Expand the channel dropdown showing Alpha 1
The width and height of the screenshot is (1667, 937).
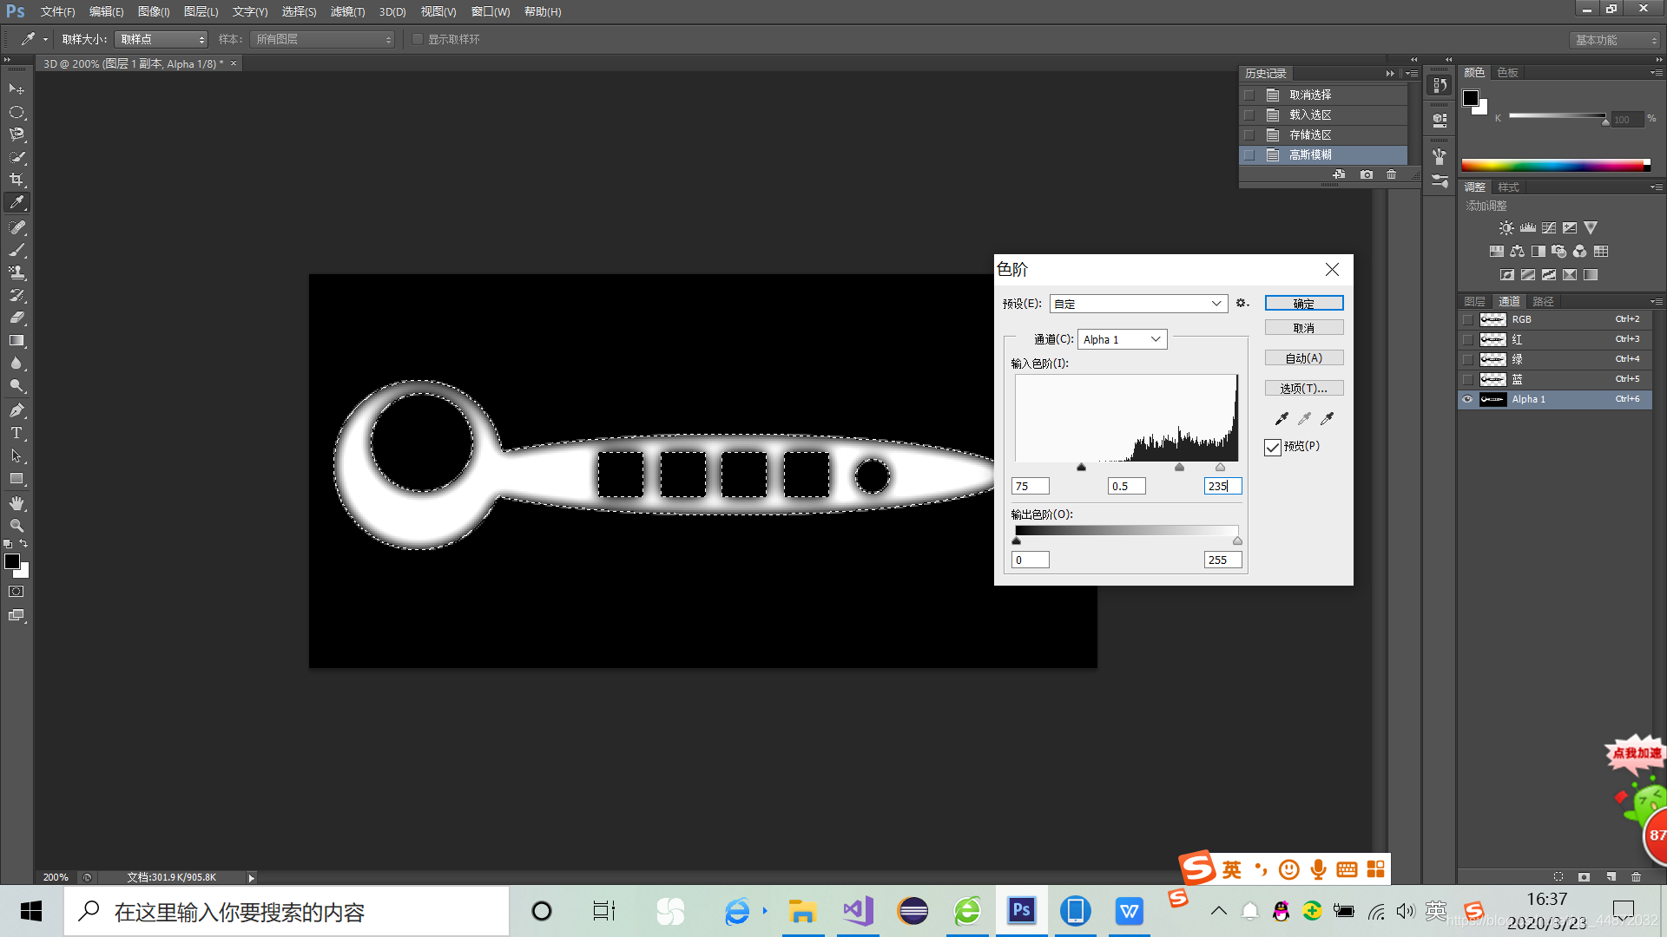pyautogui.click(x=1122, y=339)
